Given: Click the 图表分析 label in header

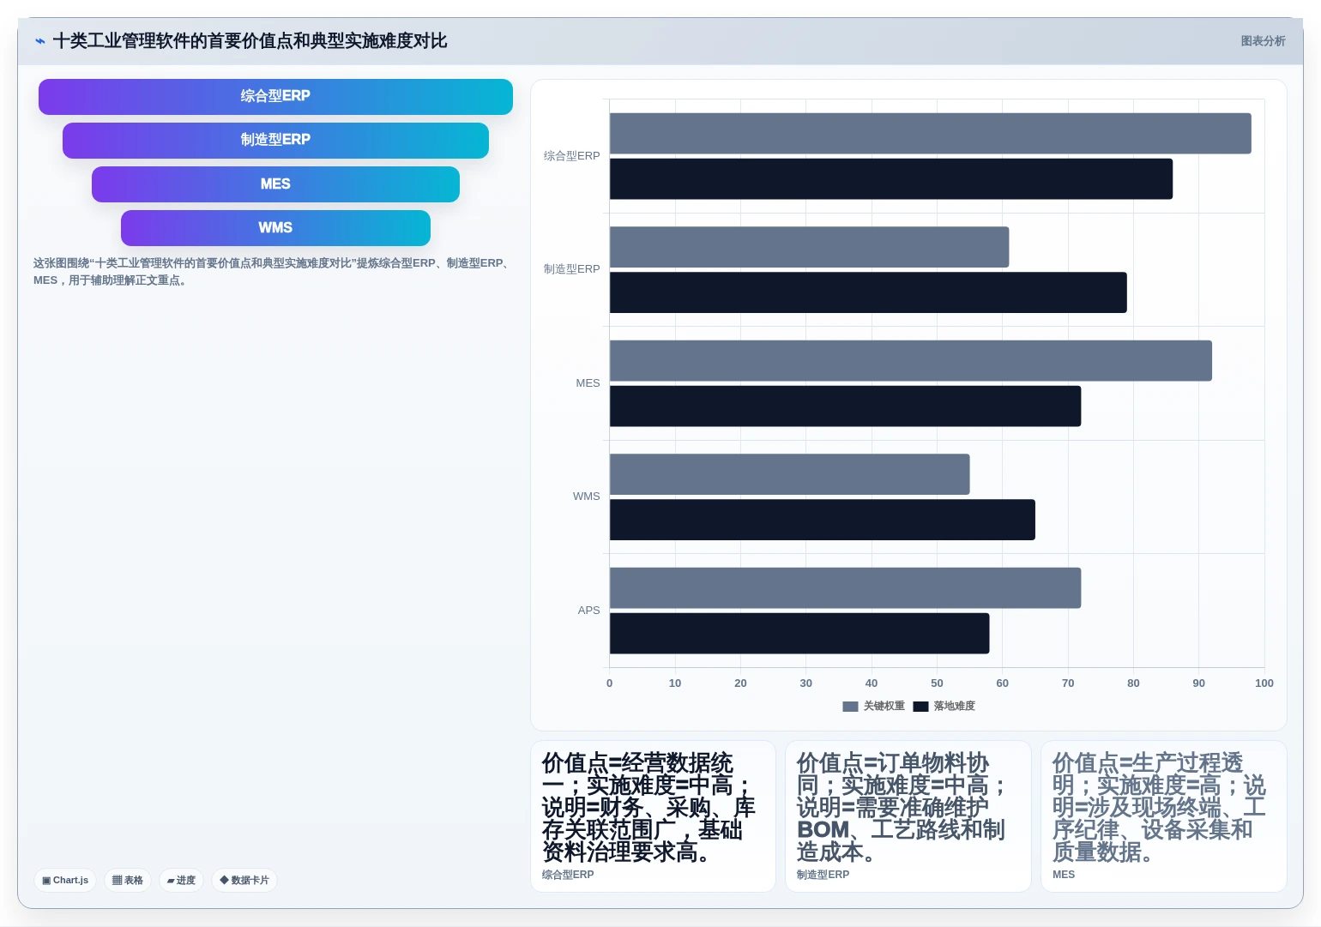Looking at the screenshot, I should pos(1263,41).
